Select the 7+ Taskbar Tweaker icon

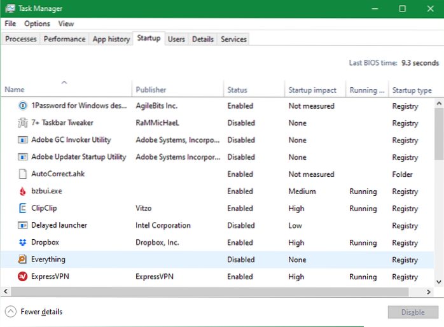22,123
